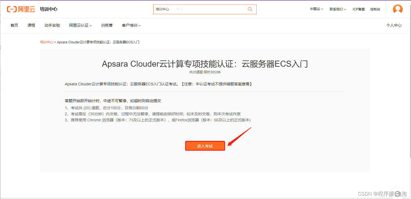Click the 不提供错题答案查看 description text
411x199 pixels.
159,84
